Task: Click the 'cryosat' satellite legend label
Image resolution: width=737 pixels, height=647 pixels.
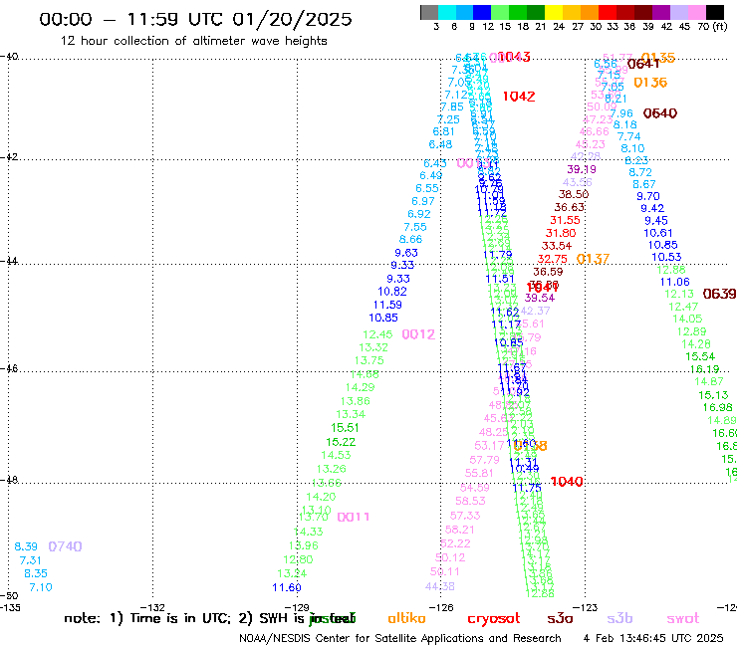Action: pos(494,619)
